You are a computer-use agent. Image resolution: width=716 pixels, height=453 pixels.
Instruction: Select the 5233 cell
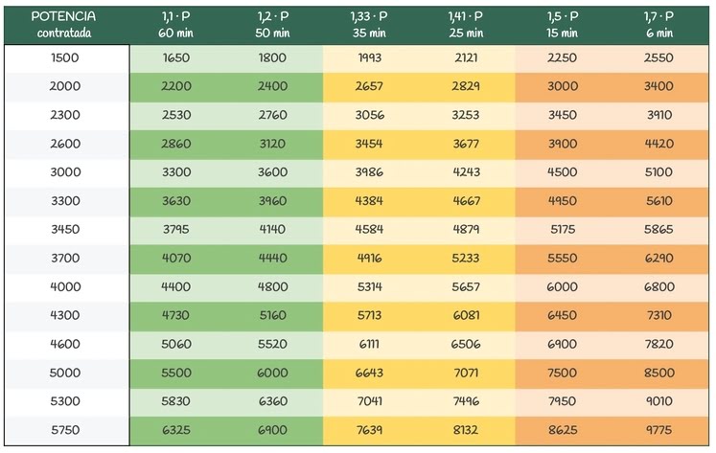tap(466, 258)
